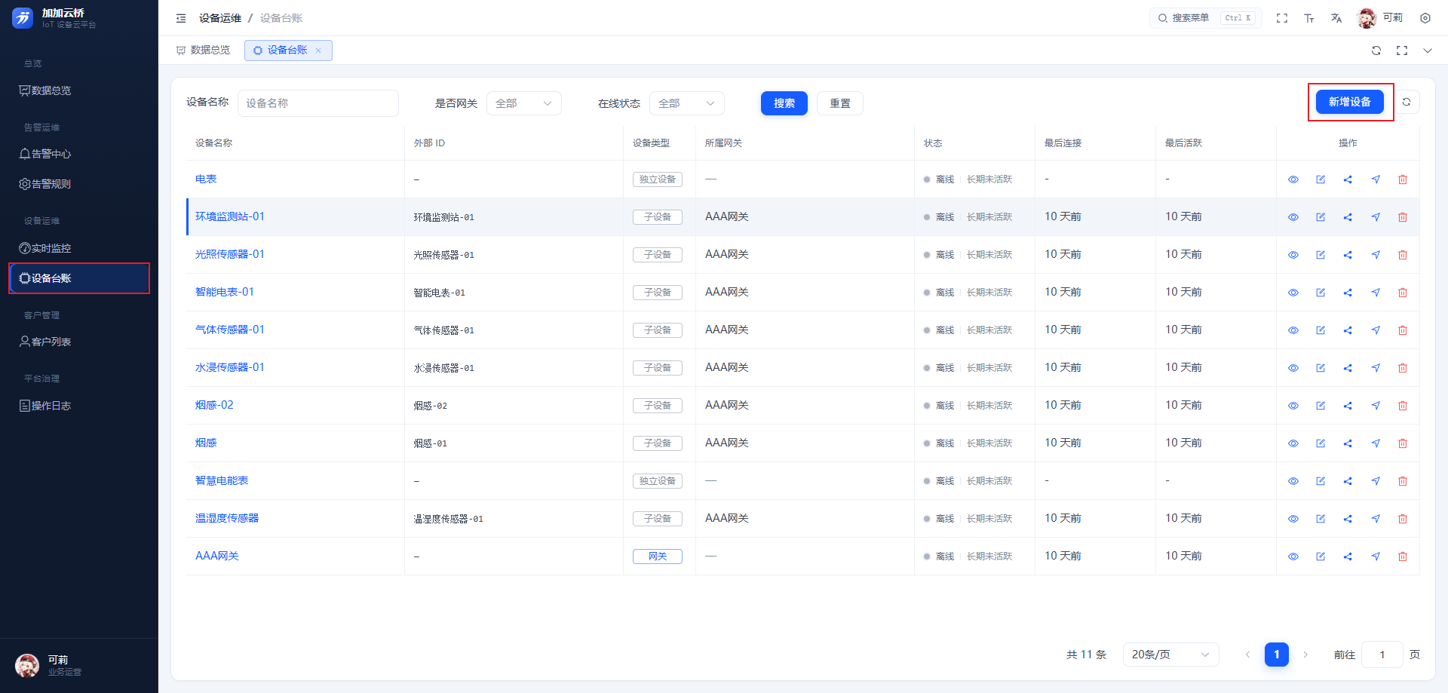The image size is (1448, 693).
Task: Open the 20条/页 page size dropdown
Action: (1170, 655)
